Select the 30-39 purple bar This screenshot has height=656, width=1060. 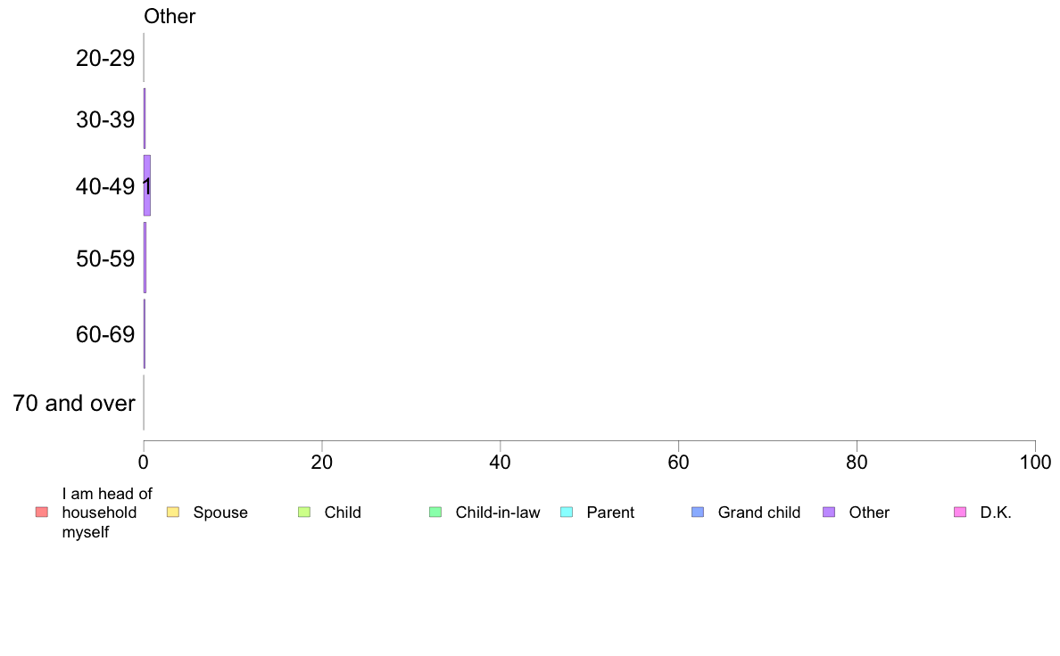pyautogui.click(x=145, y=119)
